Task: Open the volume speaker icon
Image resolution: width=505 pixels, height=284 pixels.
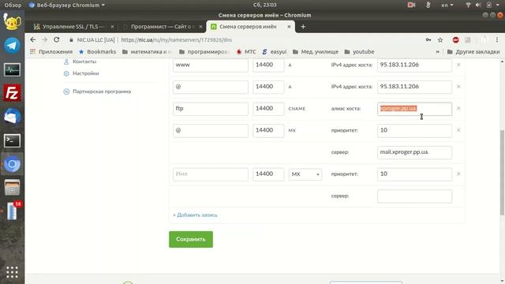Action: coord(478,5)
